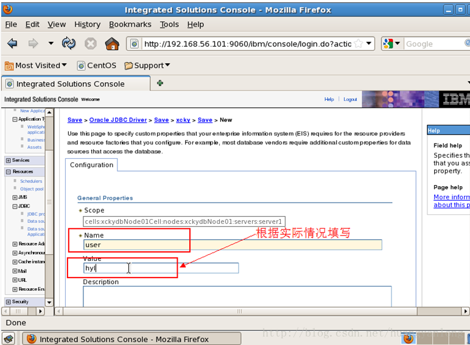
Task: Click the Firefox logo in title bar
Action: 7,9
